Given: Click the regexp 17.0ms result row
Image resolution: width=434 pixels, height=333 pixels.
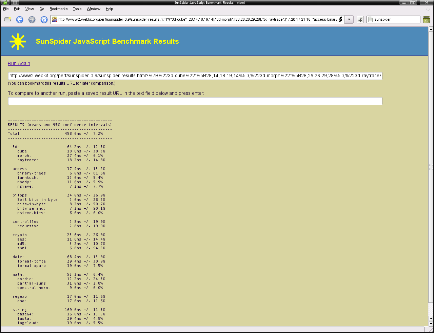Looking at the screenshot, I should (x=59, y=296).
